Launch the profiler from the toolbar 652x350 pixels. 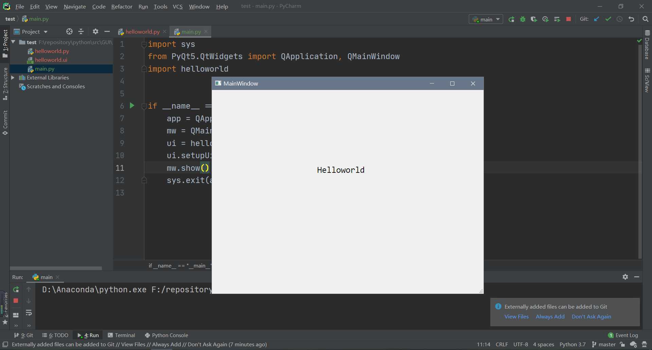pos(546,19)
